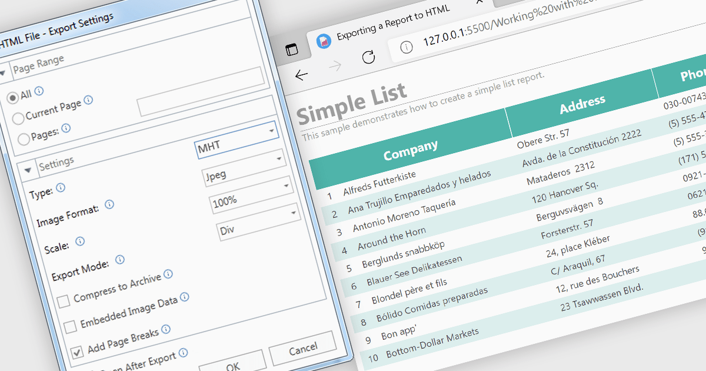Enable the Compress to Archive checkbox
Image resolution: width=706 pixels, height=371 pixels.
pos(63,302)
